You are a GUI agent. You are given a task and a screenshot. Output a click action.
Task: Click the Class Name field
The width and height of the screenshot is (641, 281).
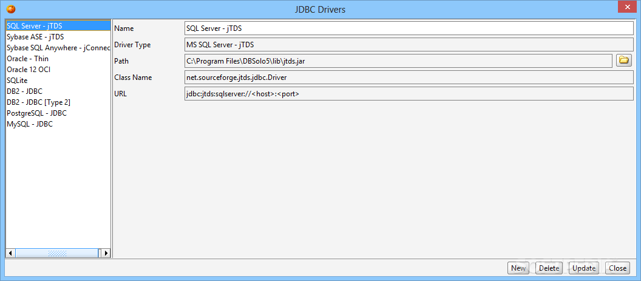point(409,77)
